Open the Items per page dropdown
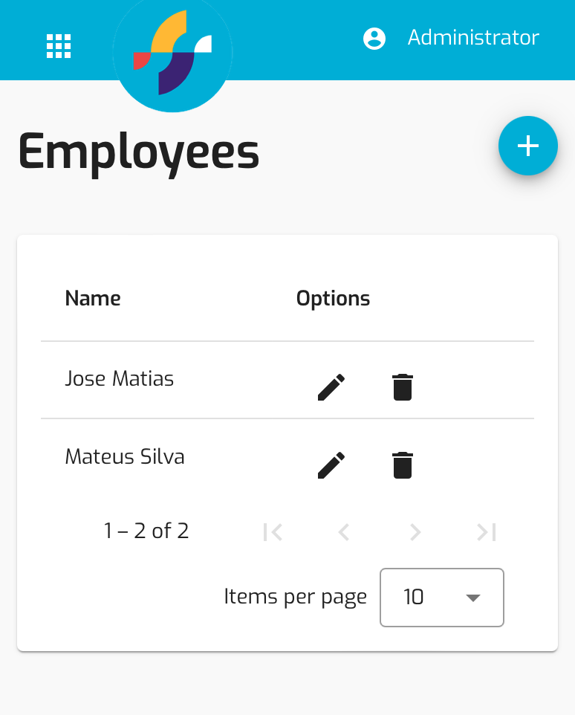The width and height of the screenshot is (575, 715). click(442, 598)
